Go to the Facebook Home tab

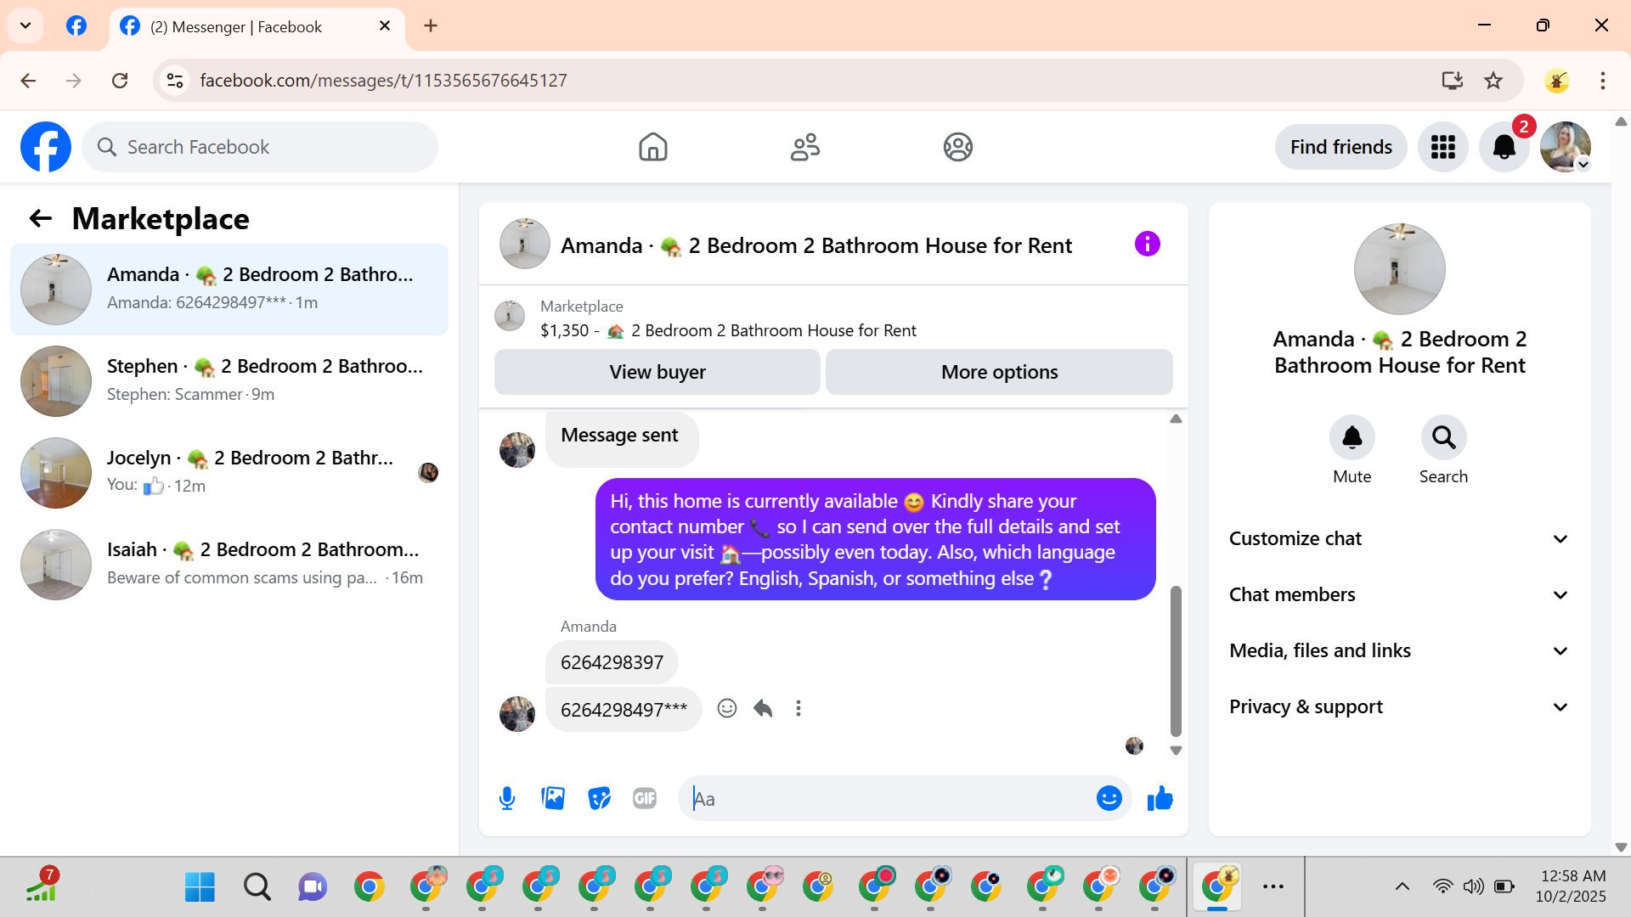pos(652,147)
